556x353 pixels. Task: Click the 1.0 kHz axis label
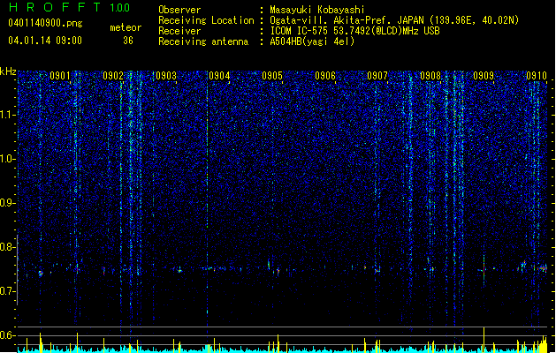coord(8,159)
